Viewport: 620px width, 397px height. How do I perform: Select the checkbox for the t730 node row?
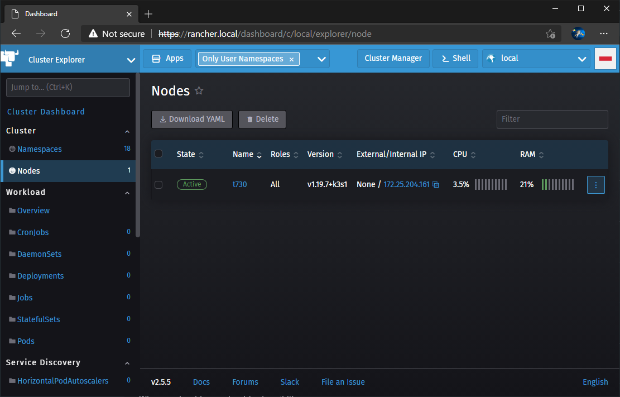tap(158, 185)
